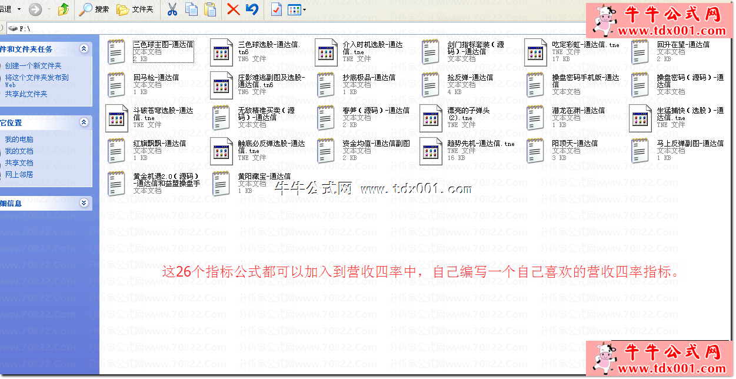This screenshot has width=736, height=379.
Task: Click the Copy toolbar icon
Action: (191, 9)
